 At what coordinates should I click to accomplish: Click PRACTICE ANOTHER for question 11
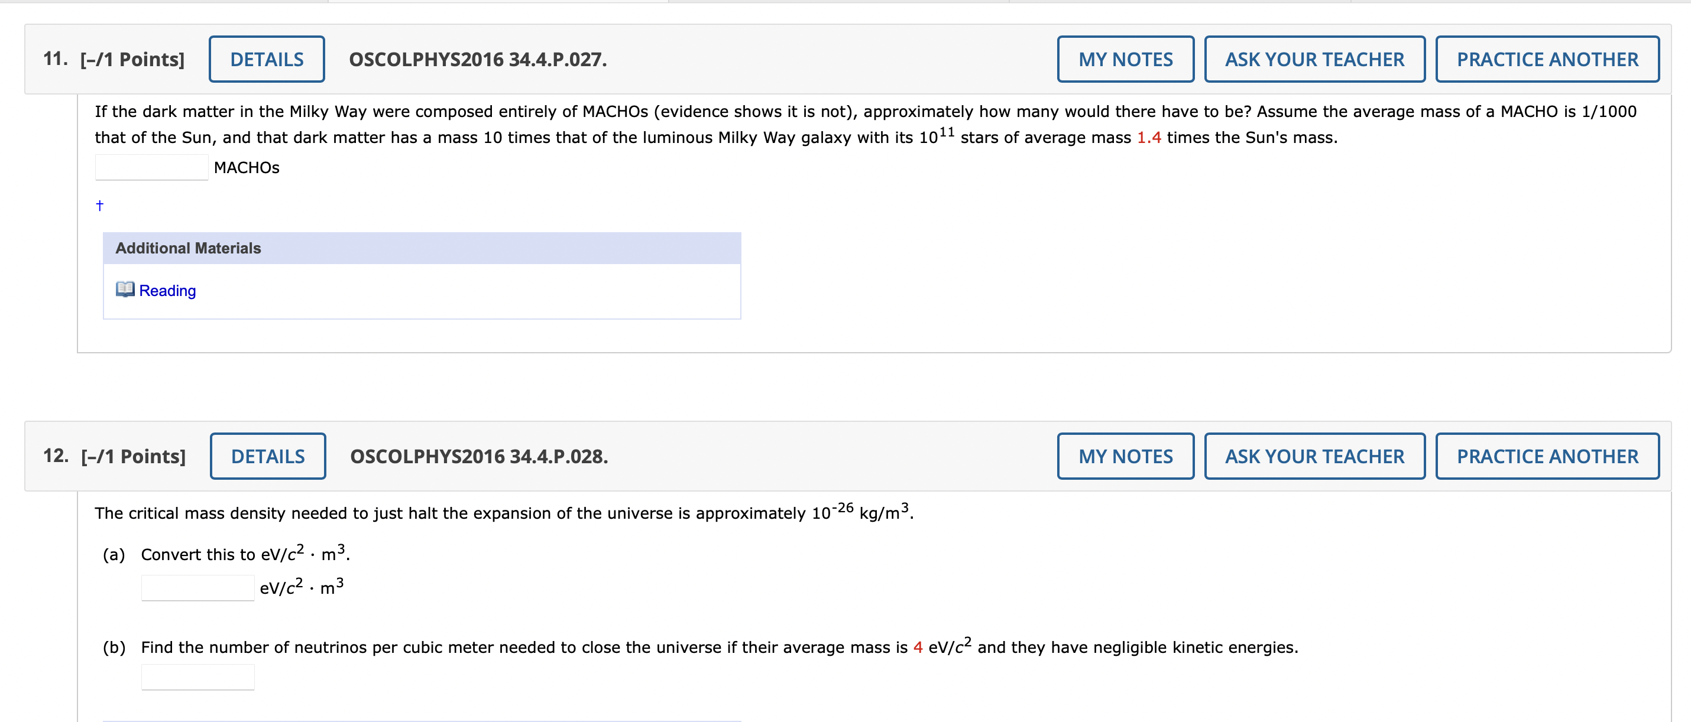(x=1547, y=58)
